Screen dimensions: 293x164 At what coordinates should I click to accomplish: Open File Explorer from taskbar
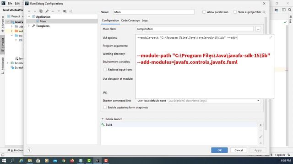click(x=30, y=160)
